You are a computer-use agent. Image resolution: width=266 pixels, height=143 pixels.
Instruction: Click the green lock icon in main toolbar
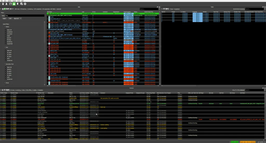click(14, 4)
